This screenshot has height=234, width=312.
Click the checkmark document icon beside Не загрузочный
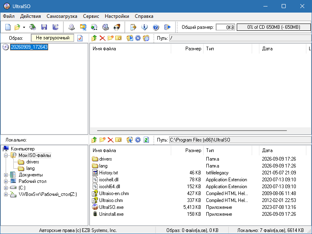(80, 38)
